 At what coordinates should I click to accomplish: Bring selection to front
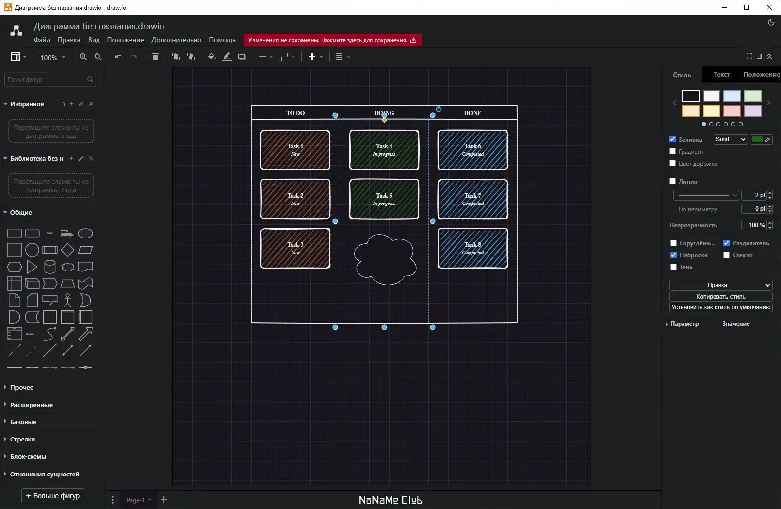click(x=176, y=57)
